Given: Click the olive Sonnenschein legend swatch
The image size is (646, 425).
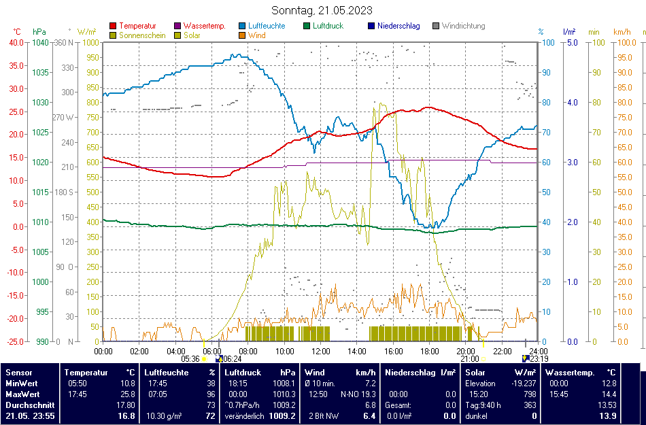Looking at the screenshot, I should [x=114, y=35].
